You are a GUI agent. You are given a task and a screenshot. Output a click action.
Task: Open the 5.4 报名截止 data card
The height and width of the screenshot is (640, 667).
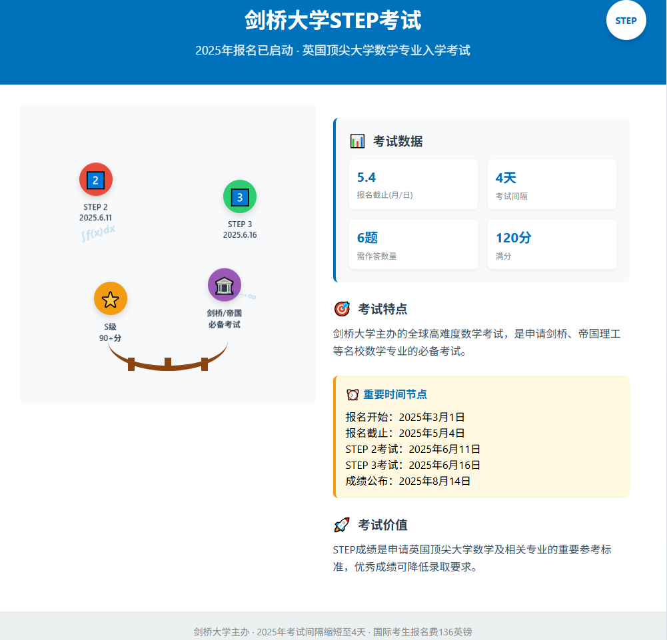pos(413,184)
